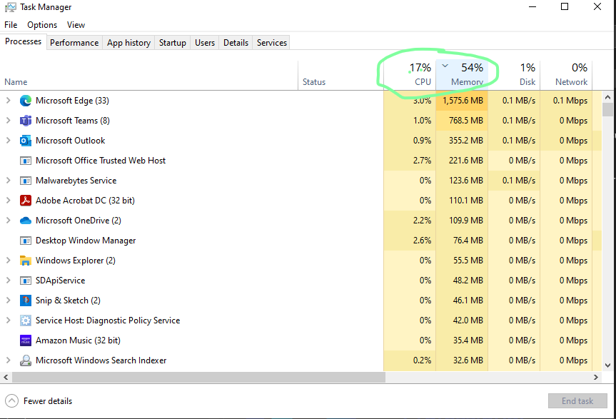Image resolution: width=616 pixels, height=419 pixels.
Task: Click the horizontal scrollbar thumb
Action: click(x=198, y=377)
